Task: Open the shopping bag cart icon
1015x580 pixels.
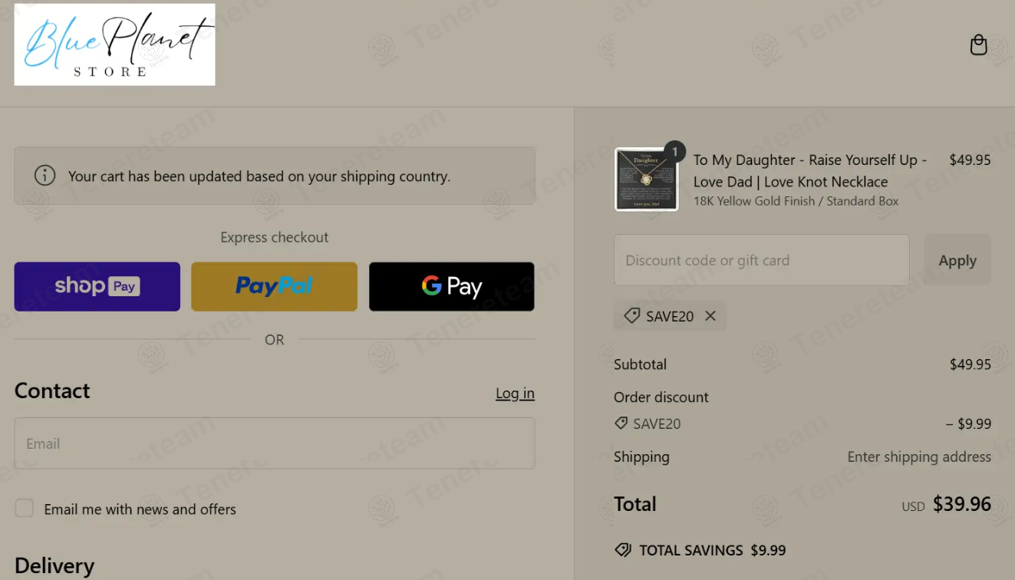Action: (x=978, y=45)
